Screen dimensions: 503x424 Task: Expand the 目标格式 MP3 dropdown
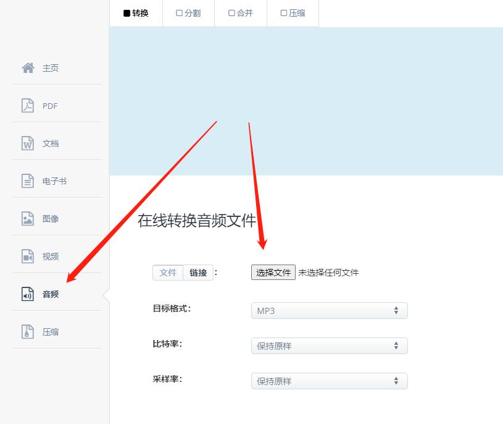[x=329, y=311]
